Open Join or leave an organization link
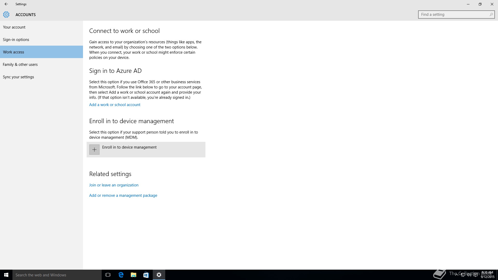Viewport: 498px width, 280px height. 114,185
